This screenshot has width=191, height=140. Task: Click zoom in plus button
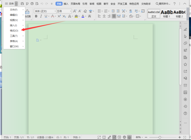point(180,137)
